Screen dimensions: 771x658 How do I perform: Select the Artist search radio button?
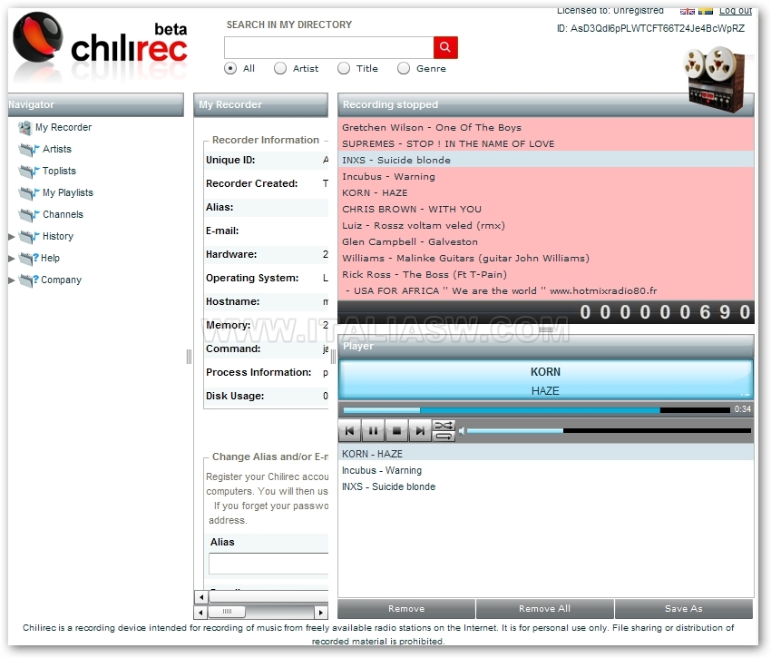(x=280, y=68)
